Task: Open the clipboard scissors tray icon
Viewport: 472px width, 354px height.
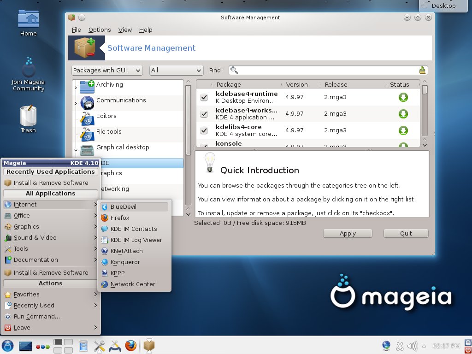Action: click(400, 346)
